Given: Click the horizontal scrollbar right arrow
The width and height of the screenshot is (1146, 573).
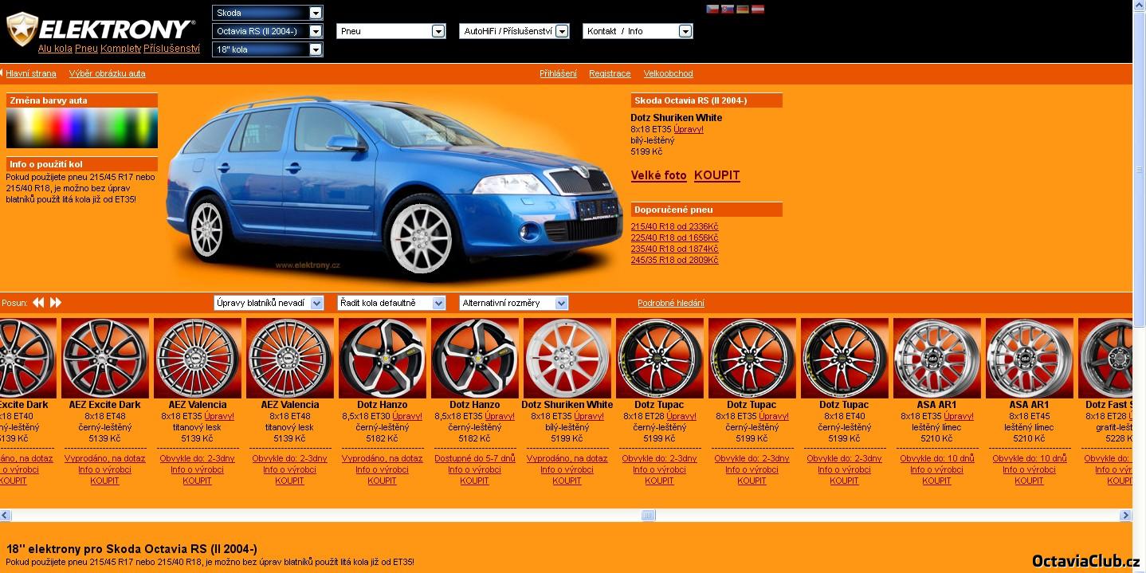Looking at the screenshot, I should (x=1125, y=516).
